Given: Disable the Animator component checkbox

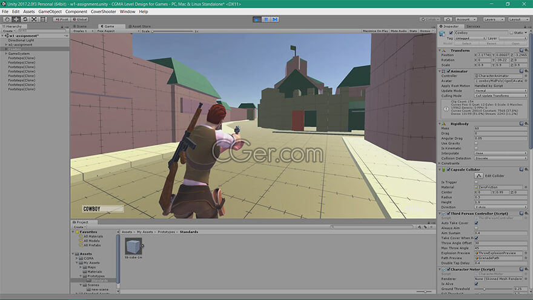Looking at the screenshot, I should (449, 72).
